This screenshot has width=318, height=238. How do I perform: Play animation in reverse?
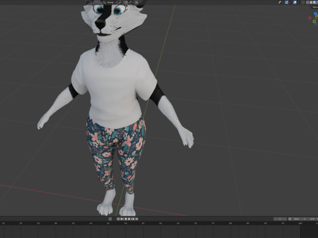pyautogui.click(x=126, y=219)
